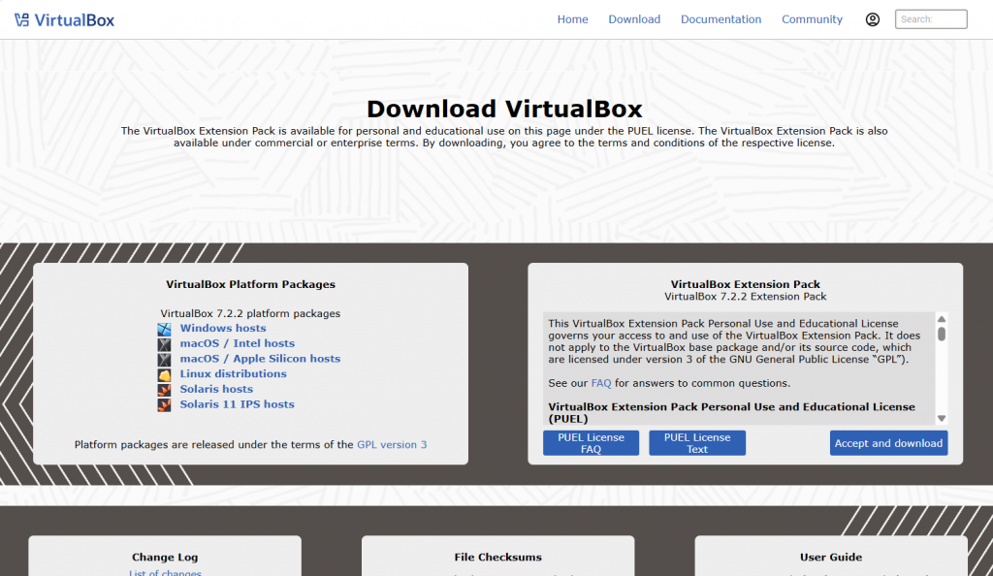Open the FAQ link in license text
Screen dimensions: 993x576
[601, 383]
